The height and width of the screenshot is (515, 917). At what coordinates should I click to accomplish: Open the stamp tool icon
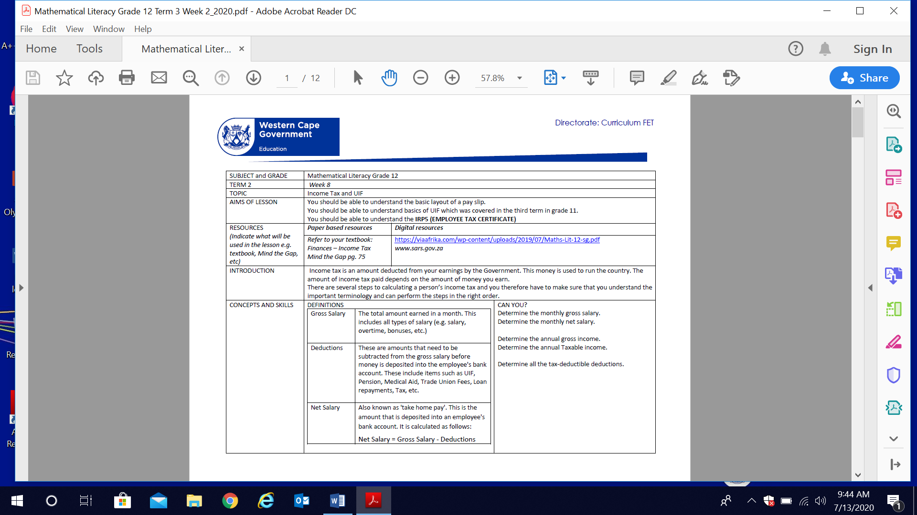click(731, 78)
